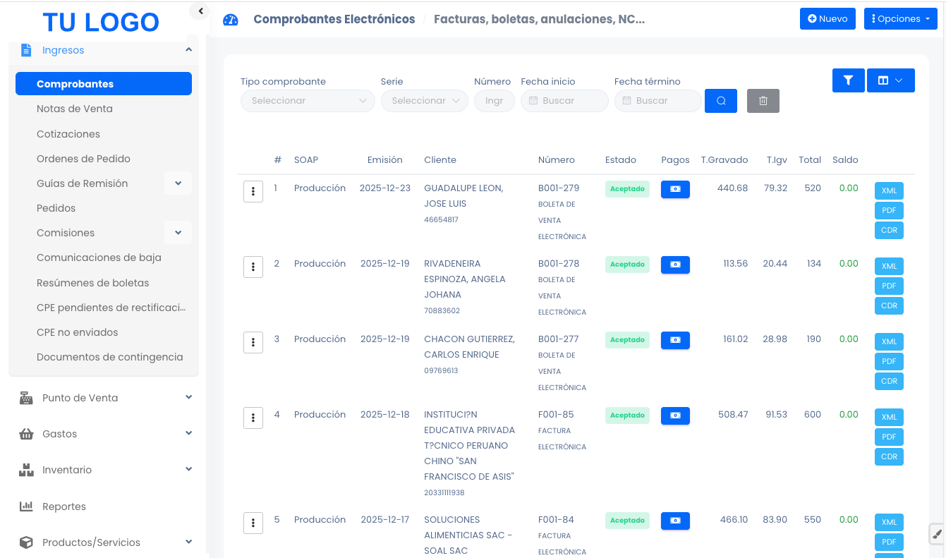The image size is (946, 558).
Task: Download XML for boleta B001-279
Action: pos(889,190)
